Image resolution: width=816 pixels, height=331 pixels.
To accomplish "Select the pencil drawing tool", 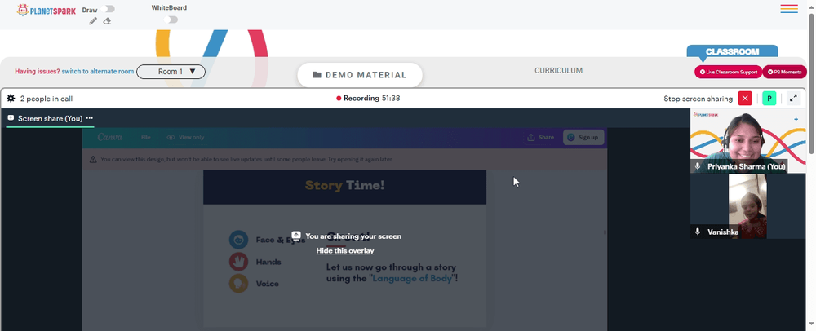I will click(93, 21).
